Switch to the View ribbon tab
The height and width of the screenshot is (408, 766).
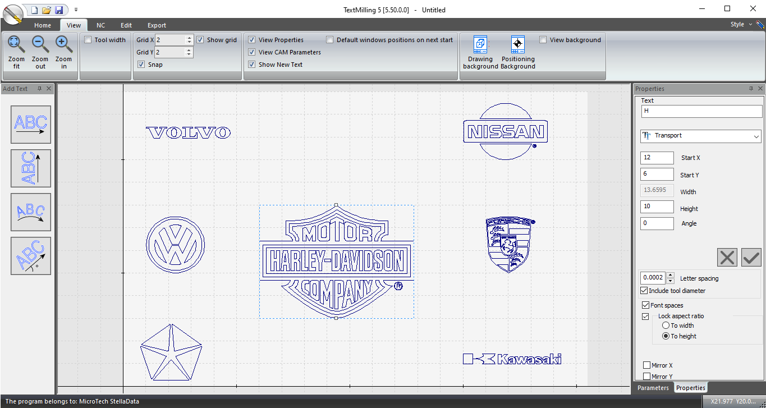pos(74,25)
